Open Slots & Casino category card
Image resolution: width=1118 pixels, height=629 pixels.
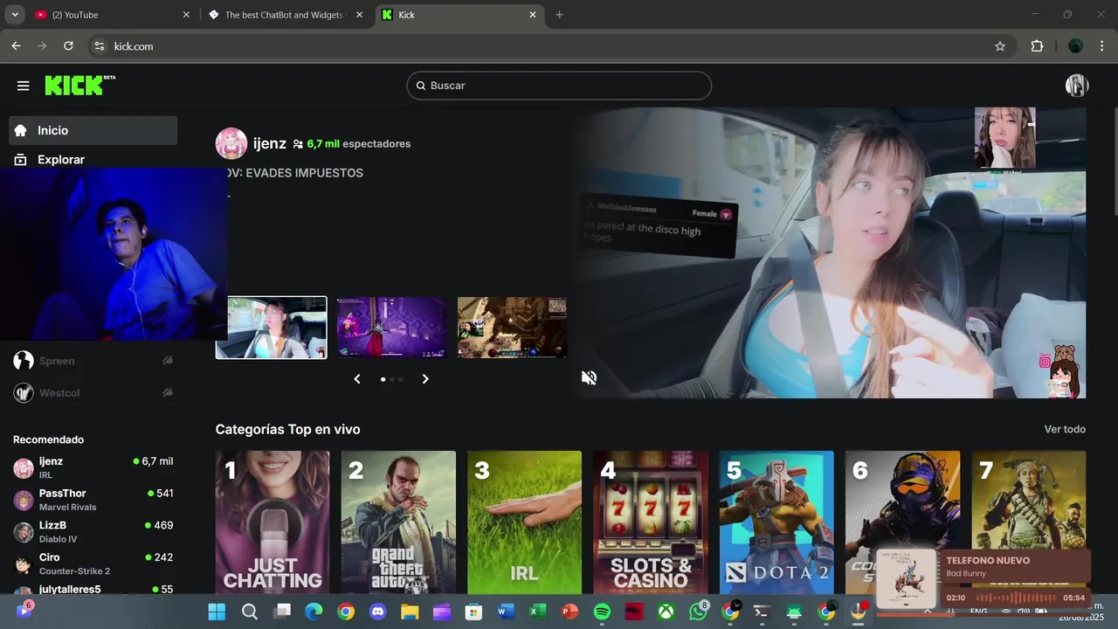(x=651, y=522)
